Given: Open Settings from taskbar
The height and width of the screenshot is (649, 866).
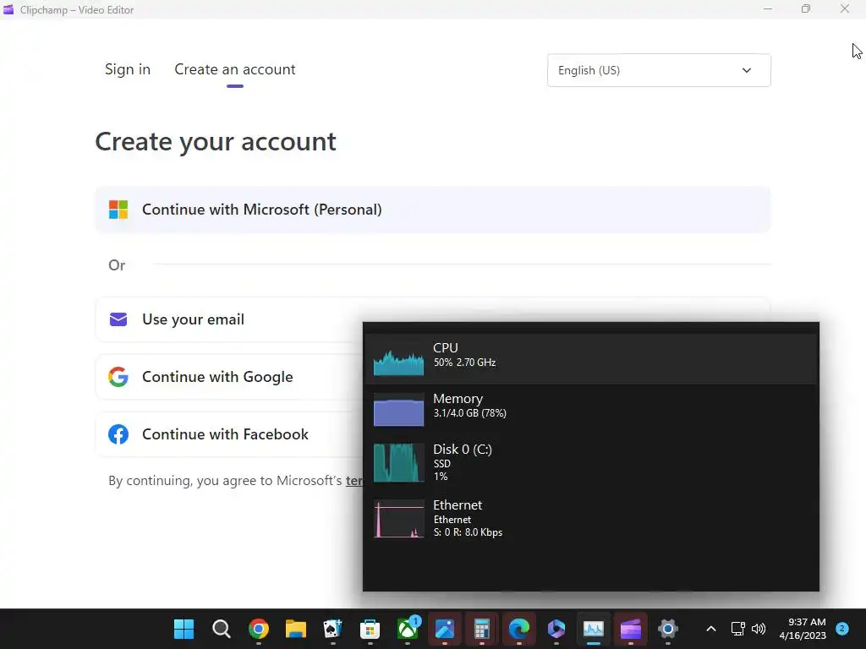Looking at the screenshot, I should click(668, 629).
